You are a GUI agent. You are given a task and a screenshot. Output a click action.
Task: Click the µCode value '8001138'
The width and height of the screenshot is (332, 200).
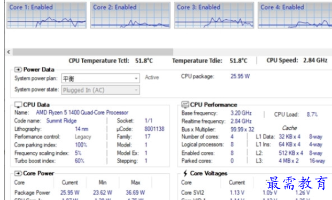point(155,129)
